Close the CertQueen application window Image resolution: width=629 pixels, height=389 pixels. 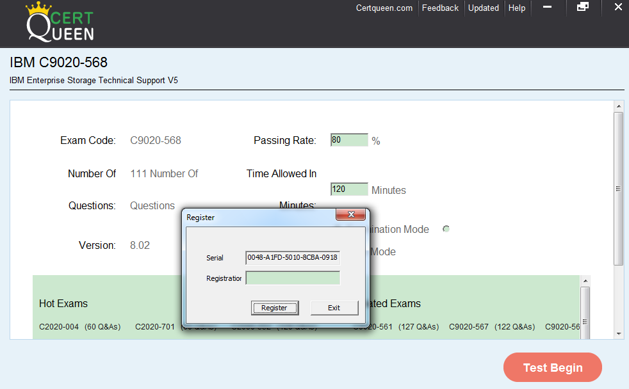tap(618, 7)
